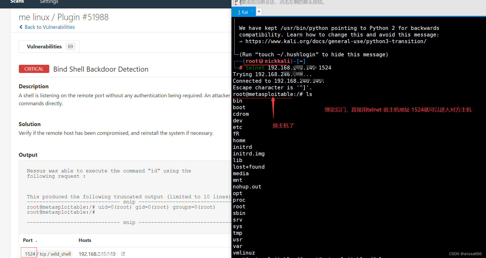Open the Scans menu in Nessus header
486x258 pixels.
pos(17,2)
